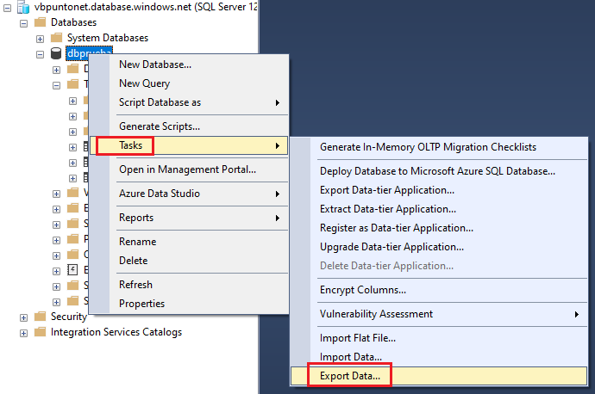The image size is (595, 394).
Task: Open the Reports submenu entry
Action: (x=189, y=218)
